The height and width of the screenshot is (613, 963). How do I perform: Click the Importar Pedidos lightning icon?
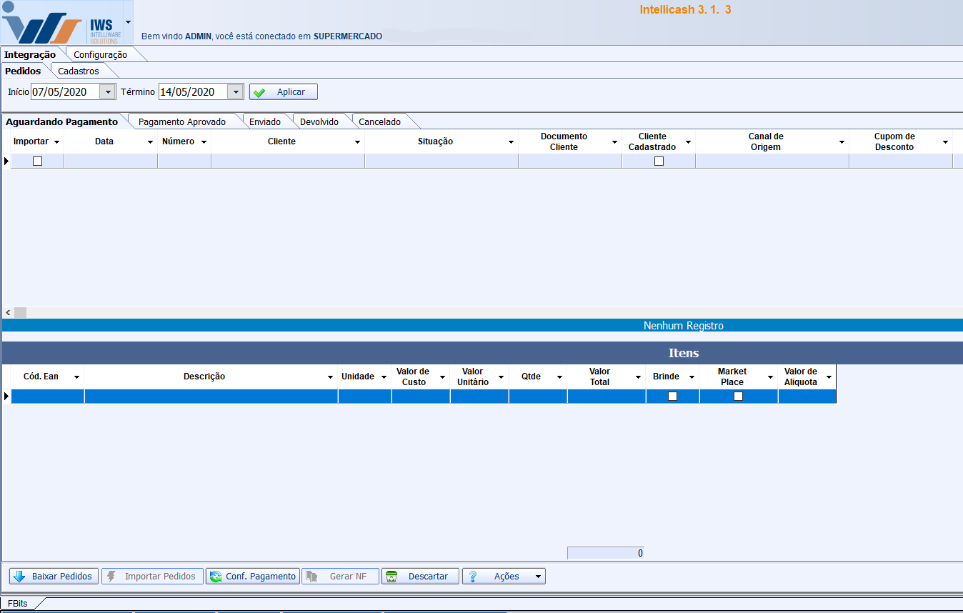pos(111,577)
